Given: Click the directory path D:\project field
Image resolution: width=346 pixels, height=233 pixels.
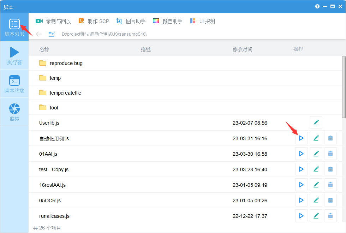Looking at the screenshot, I should tap(104, 34).
